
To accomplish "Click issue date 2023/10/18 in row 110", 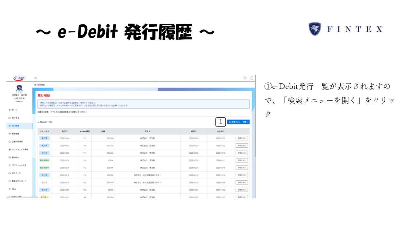I will pos(65,175).
